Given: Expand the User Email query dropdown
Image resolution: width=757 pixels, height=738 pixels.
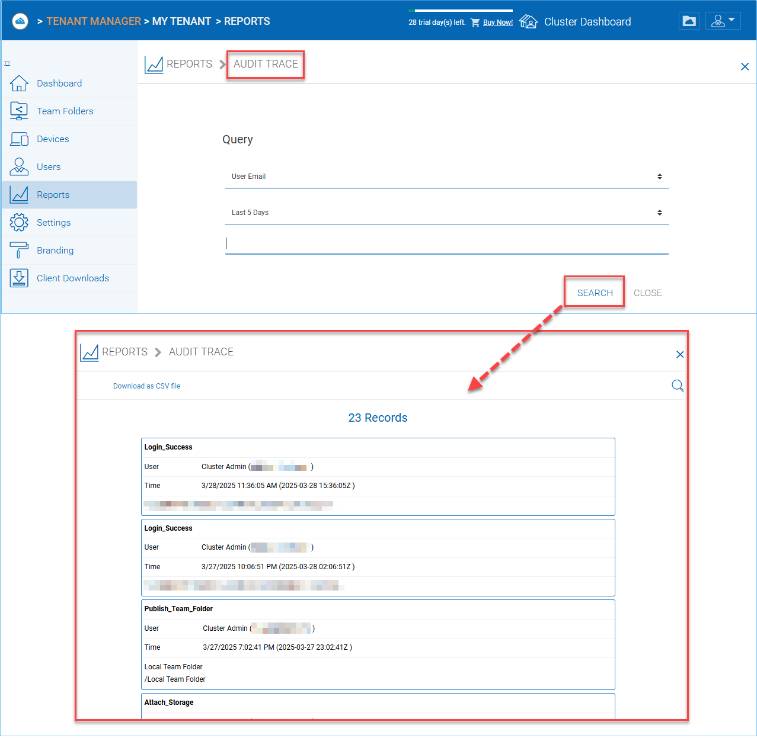Looking at the screenshot, I should (446, 177).
